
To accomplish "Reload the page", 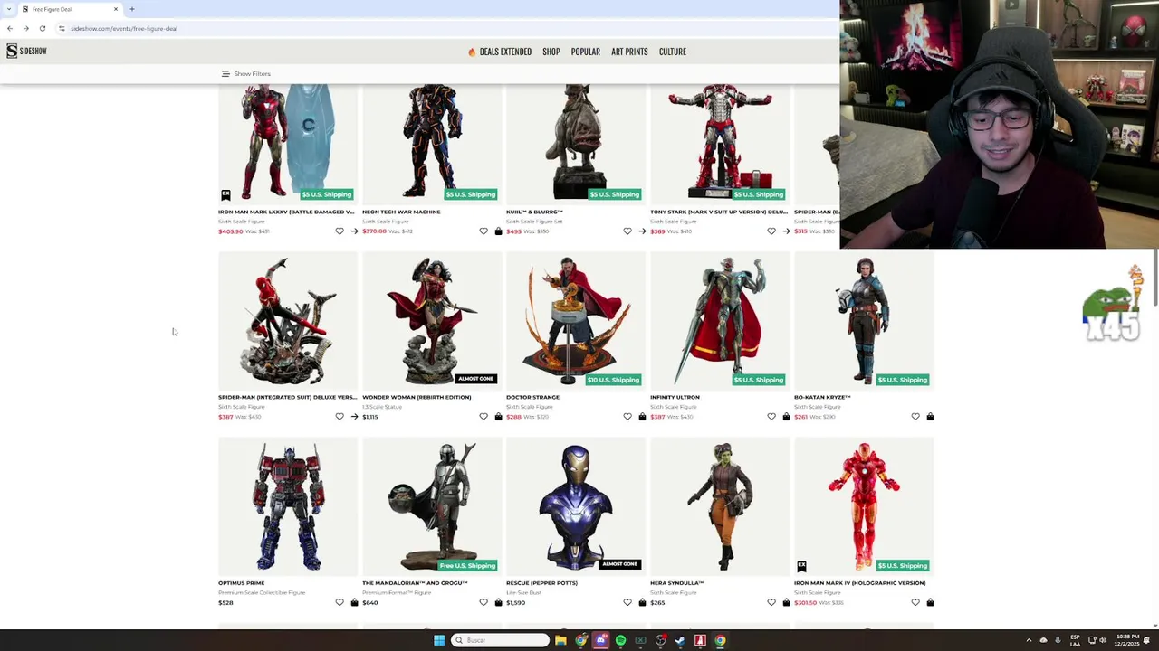I will tap(42, 28).
